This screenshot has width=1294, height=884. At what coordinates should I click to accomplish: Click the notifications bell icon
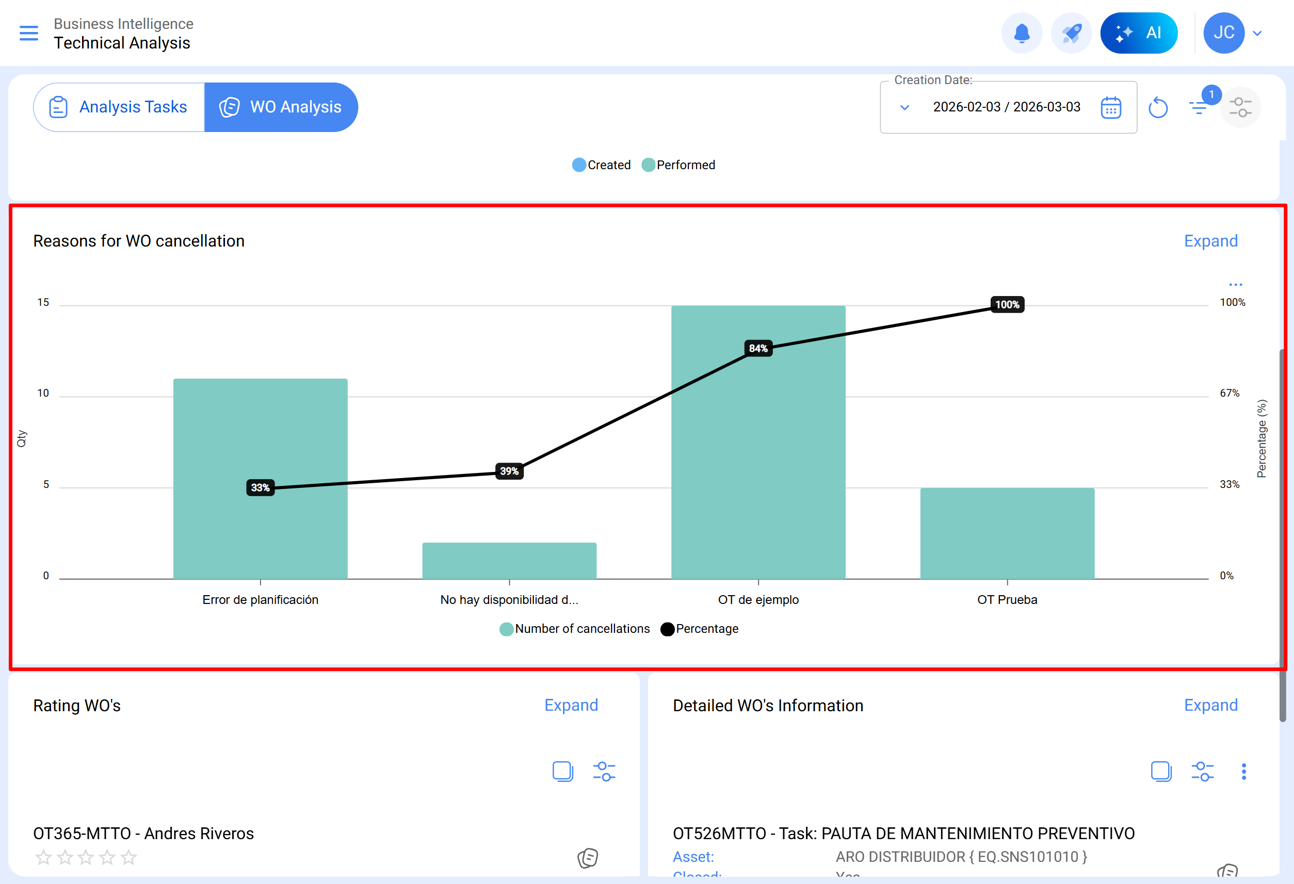pyautogui.click(x=1021, y=33)
